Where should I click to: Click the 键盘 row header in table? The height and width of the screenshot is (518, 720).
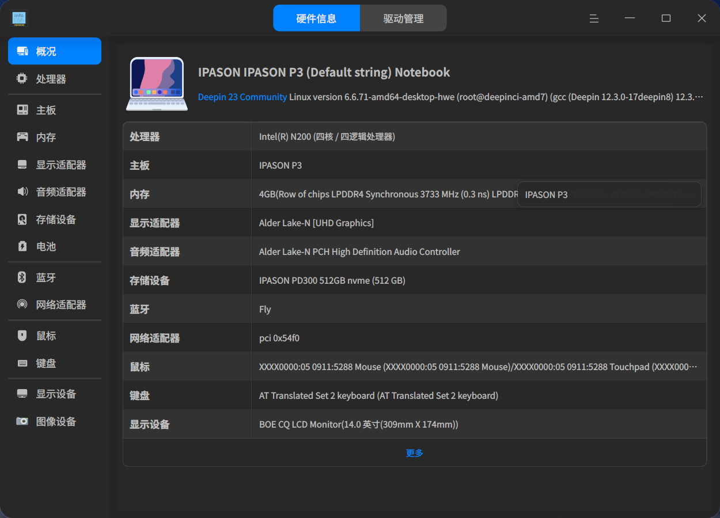coord(139,395)
